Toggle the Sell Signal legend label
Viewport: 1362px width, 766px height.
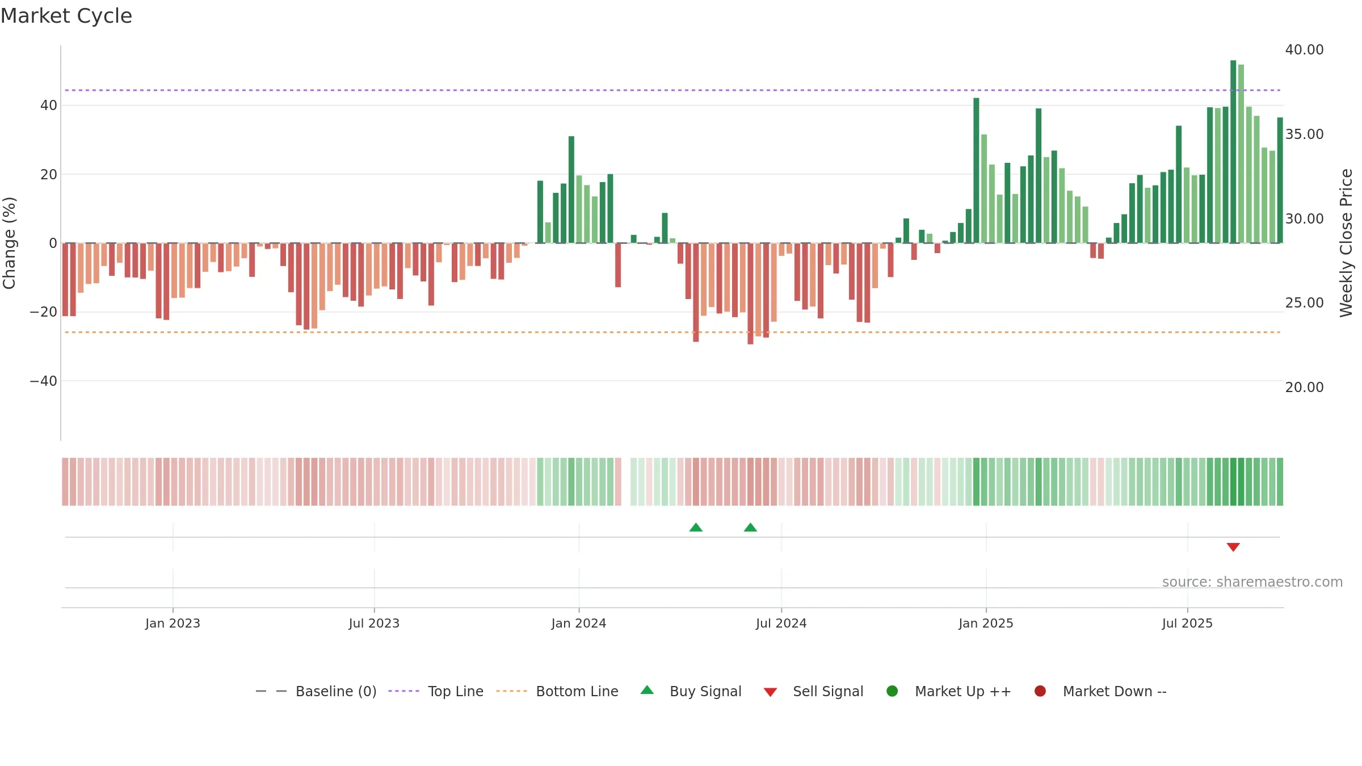point(828,692)
